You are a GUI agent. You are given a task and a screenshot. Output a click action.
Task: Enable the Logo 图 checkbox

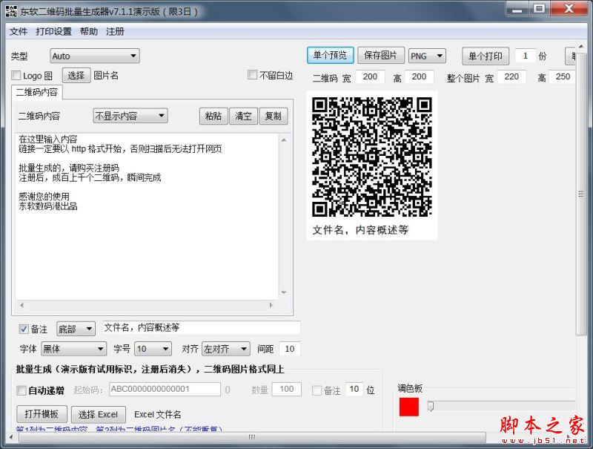click(16, 76)
